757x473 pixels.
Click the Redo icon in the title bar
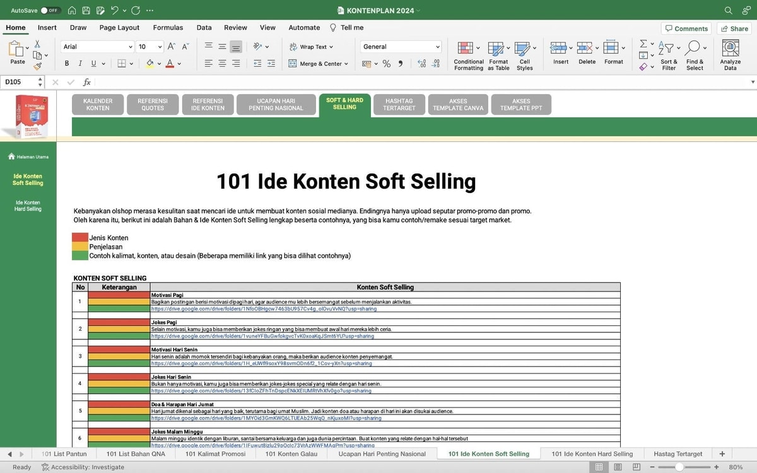coord(136,10)
